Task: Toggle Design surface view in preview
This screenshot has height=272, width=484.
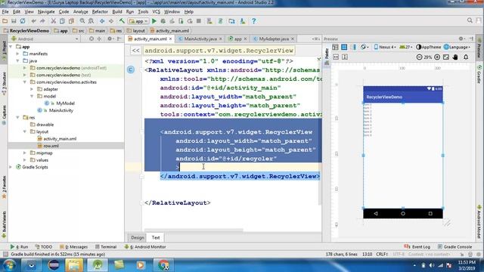Action: click(x=335, y=47)
